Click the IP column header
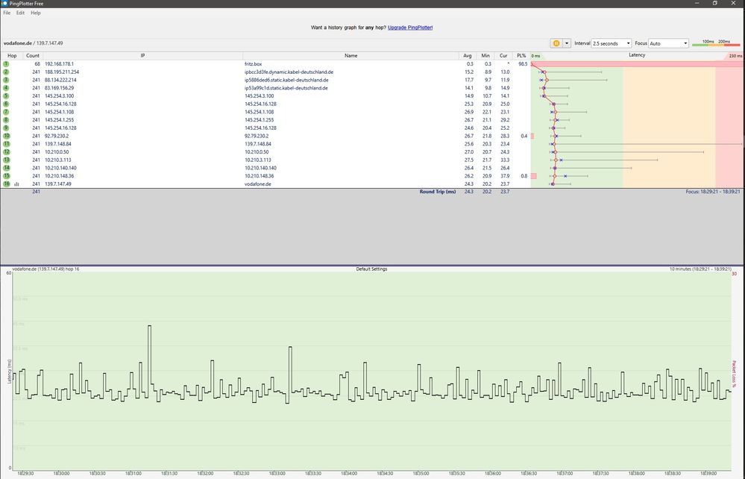Screen dimensions: 745x479 (x=142, y=56)
